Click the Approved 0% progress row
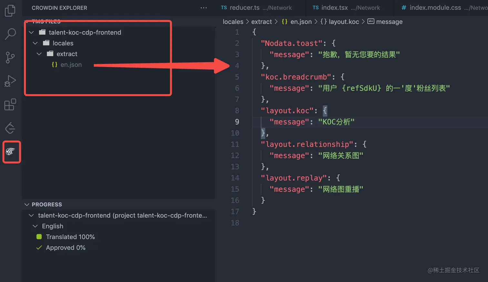Screen dimensions: 488x282 (118, 248)
